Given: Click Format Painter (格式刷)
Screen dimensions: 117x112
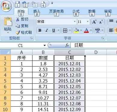Looking at the screenshot, I should (x=24, y=33).
